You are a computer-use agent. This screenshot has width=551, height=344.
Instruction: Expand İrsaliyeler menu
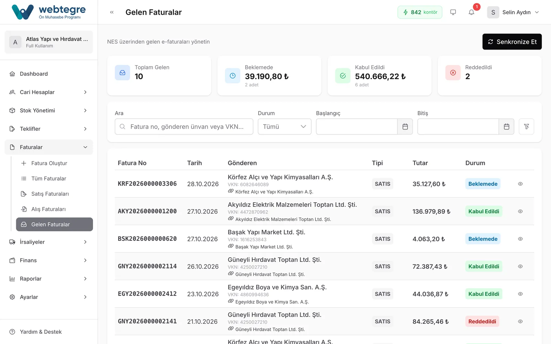(x=49, y=242)
